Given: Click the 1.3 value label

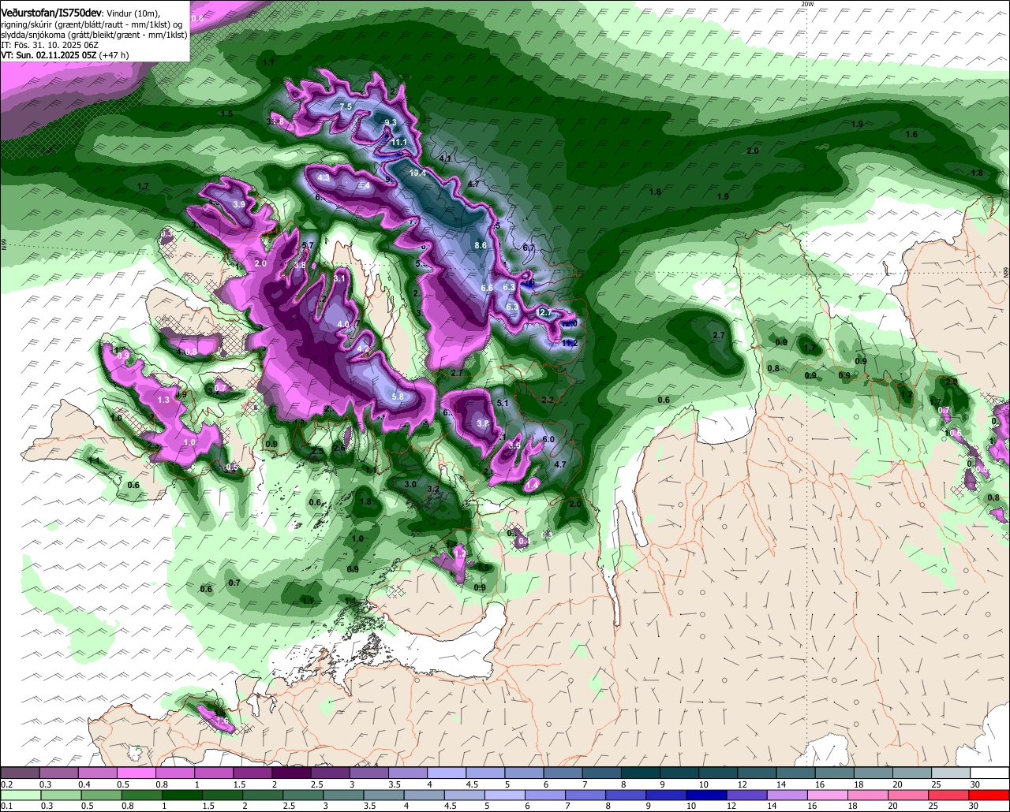Looking at the screenshot, I should 163,400.
